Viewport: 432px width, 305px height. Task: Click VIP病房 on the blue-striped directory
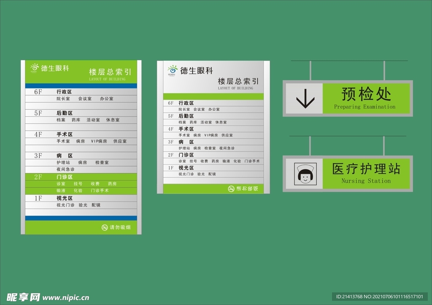(x=99, y=142)
